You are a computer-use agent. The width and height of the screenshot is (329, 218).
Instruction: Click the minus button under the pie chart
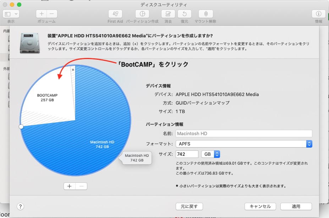tap(81, 186)
